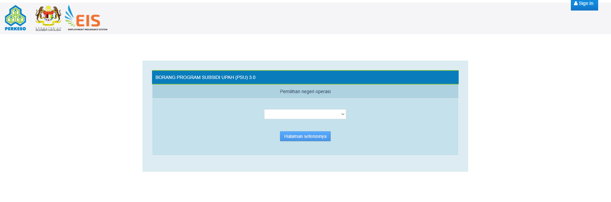The height and width of the screenshot is (202, 611).
Task: Click the Kementerian Sumber Manusia caption
Action: (48, 29)
